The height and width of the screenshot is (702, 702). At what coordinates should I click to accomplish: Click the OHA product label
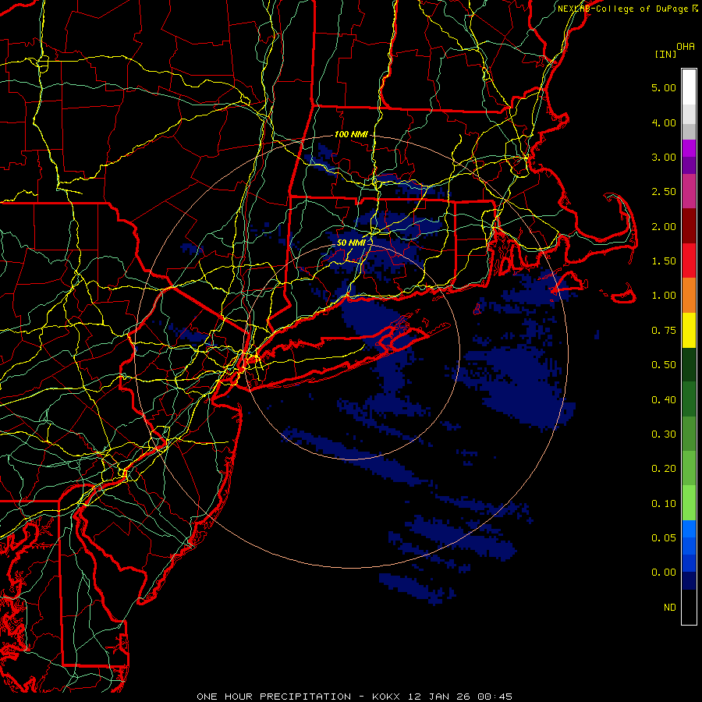[686, 46]
